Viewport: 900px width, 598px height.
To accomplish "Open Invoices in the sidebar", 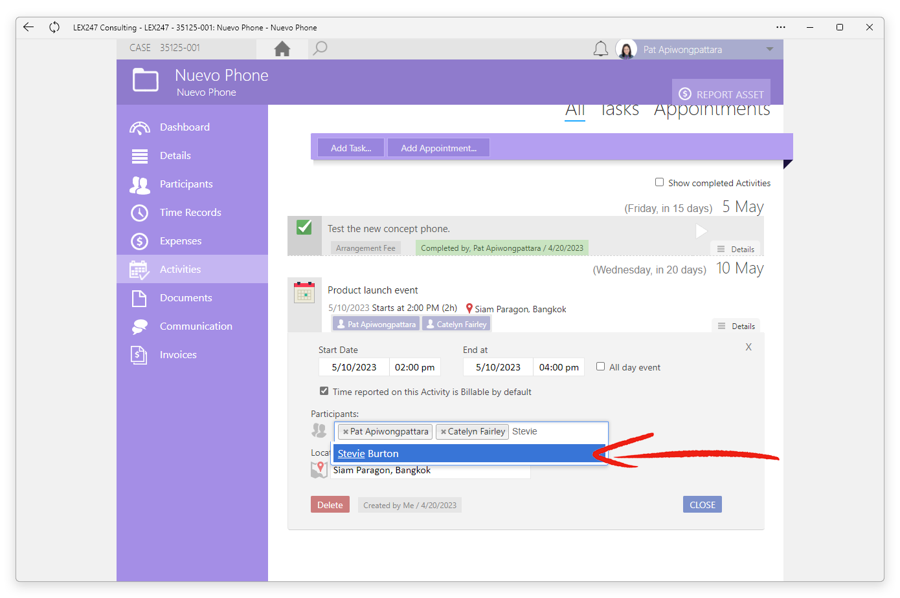I will 192,355.
